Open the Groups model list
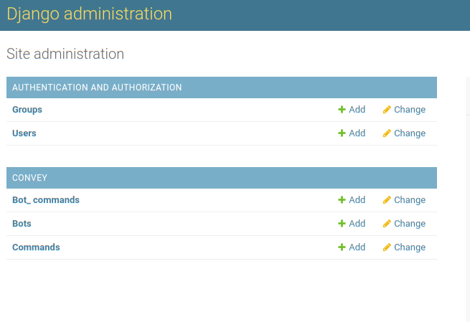The width and height of the screenshot is (470, 322). pos(27,110)
